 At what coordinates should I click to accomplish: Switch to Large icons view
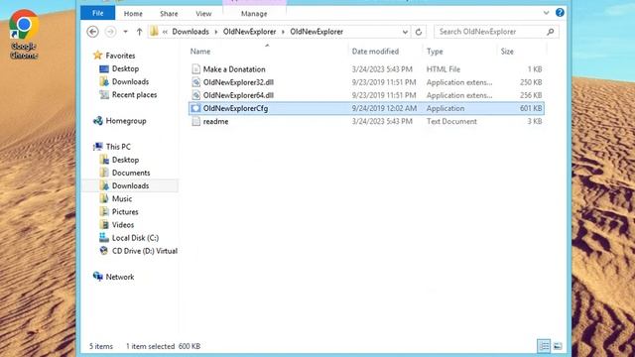[558, 346]
